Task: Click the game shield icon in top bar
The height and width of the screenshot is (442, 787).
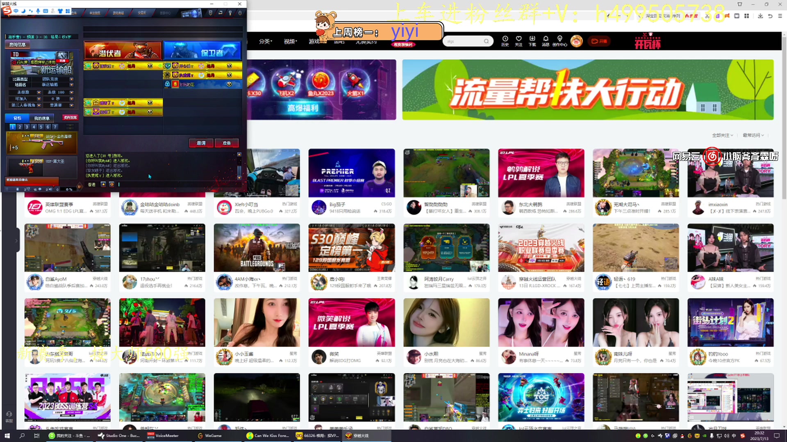Action: click(x=211, y=13)
